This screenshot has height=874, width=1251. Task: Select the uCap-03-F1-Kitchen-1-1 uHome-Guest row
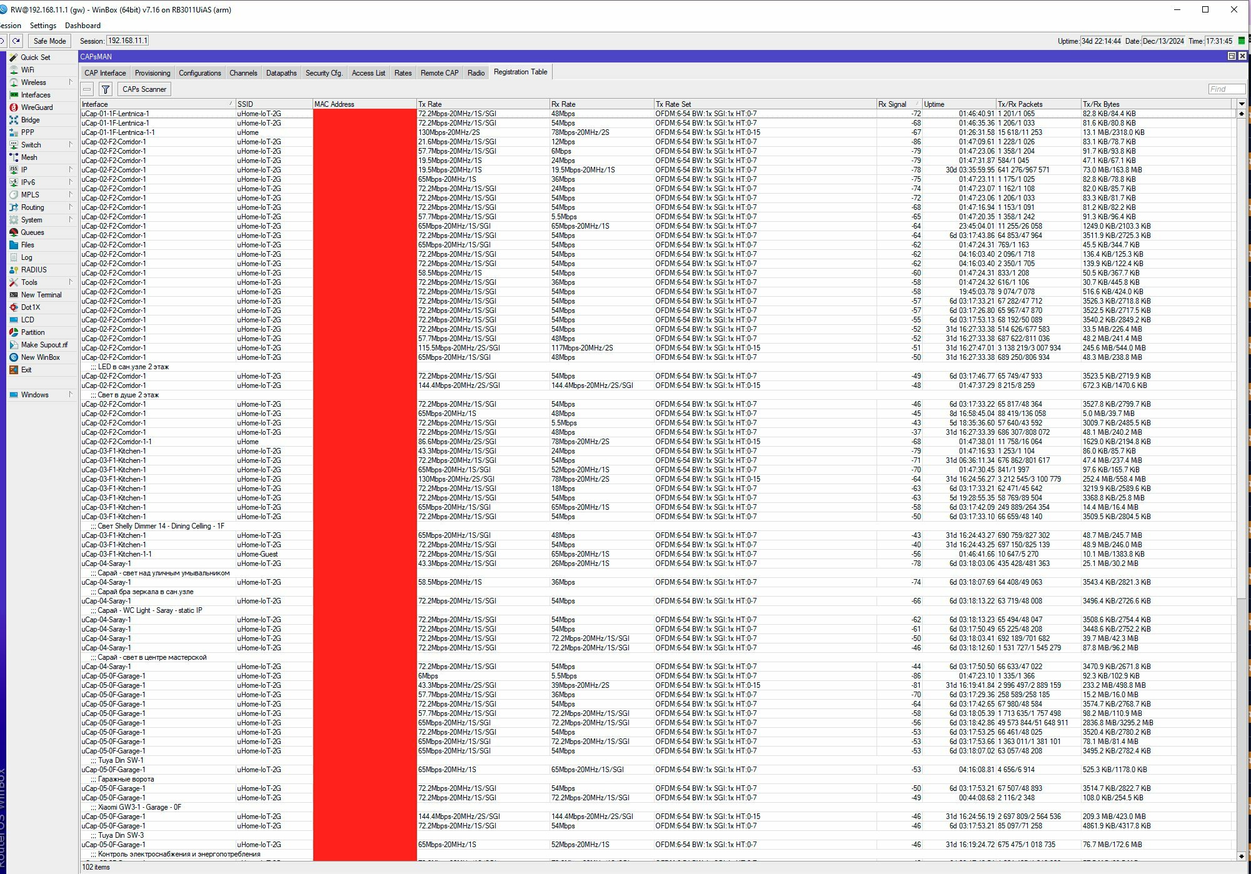click(658, 554)
